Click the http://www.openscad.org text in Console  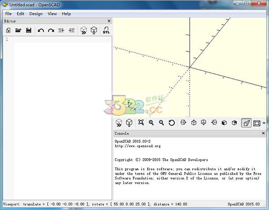pyautogui.click(x=138, y=146)
